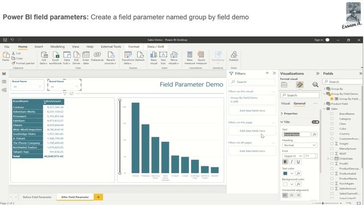Click the SQL Server icon
364x205 pixels.
pos(76,55)
